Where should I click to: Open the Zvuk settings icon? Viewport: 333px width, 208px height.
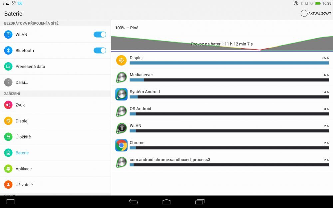click(8, 105)
